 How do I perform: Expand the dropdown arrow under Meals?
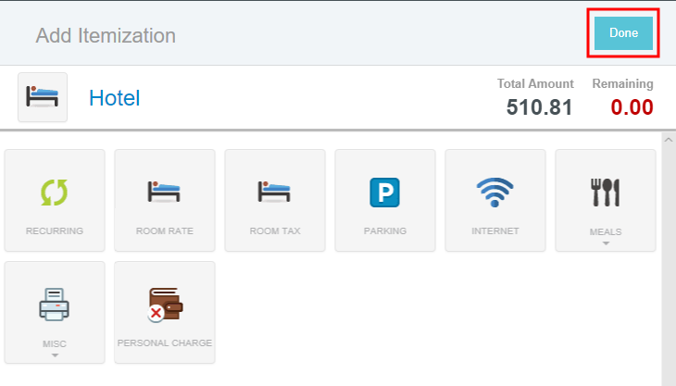[x=605, y=243]
